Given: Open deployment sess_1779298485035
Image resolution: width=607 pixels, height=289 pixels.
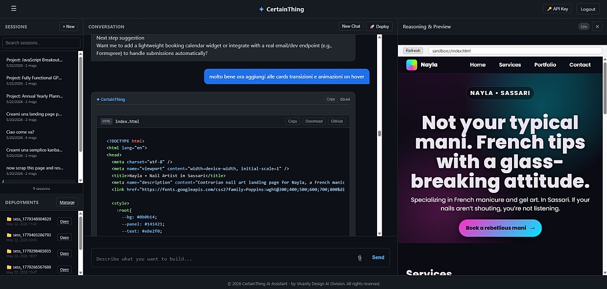Looking at the screenshot, I should click(64, 254).
